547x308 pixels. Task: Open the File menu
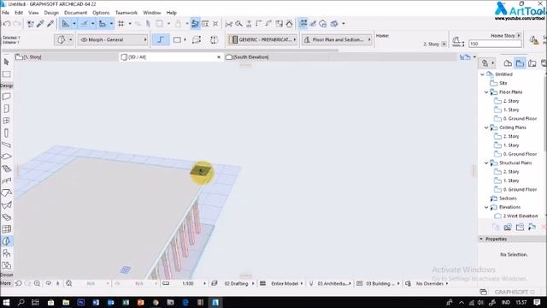[6, 13]
